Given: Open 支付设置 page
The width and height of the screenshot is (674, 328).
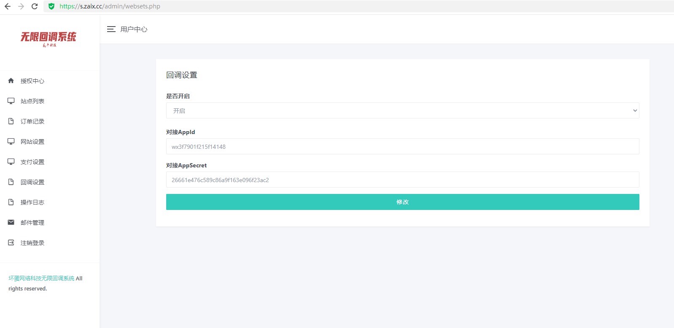Looking at the screenshot, I should 32,162.
